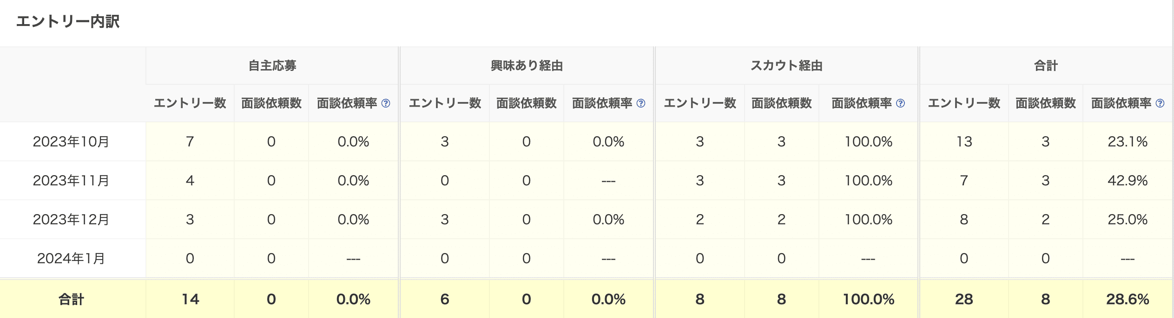1174x318 pixels.
Task: Select the スカウト経由 column group header
Action: [786, 66]
